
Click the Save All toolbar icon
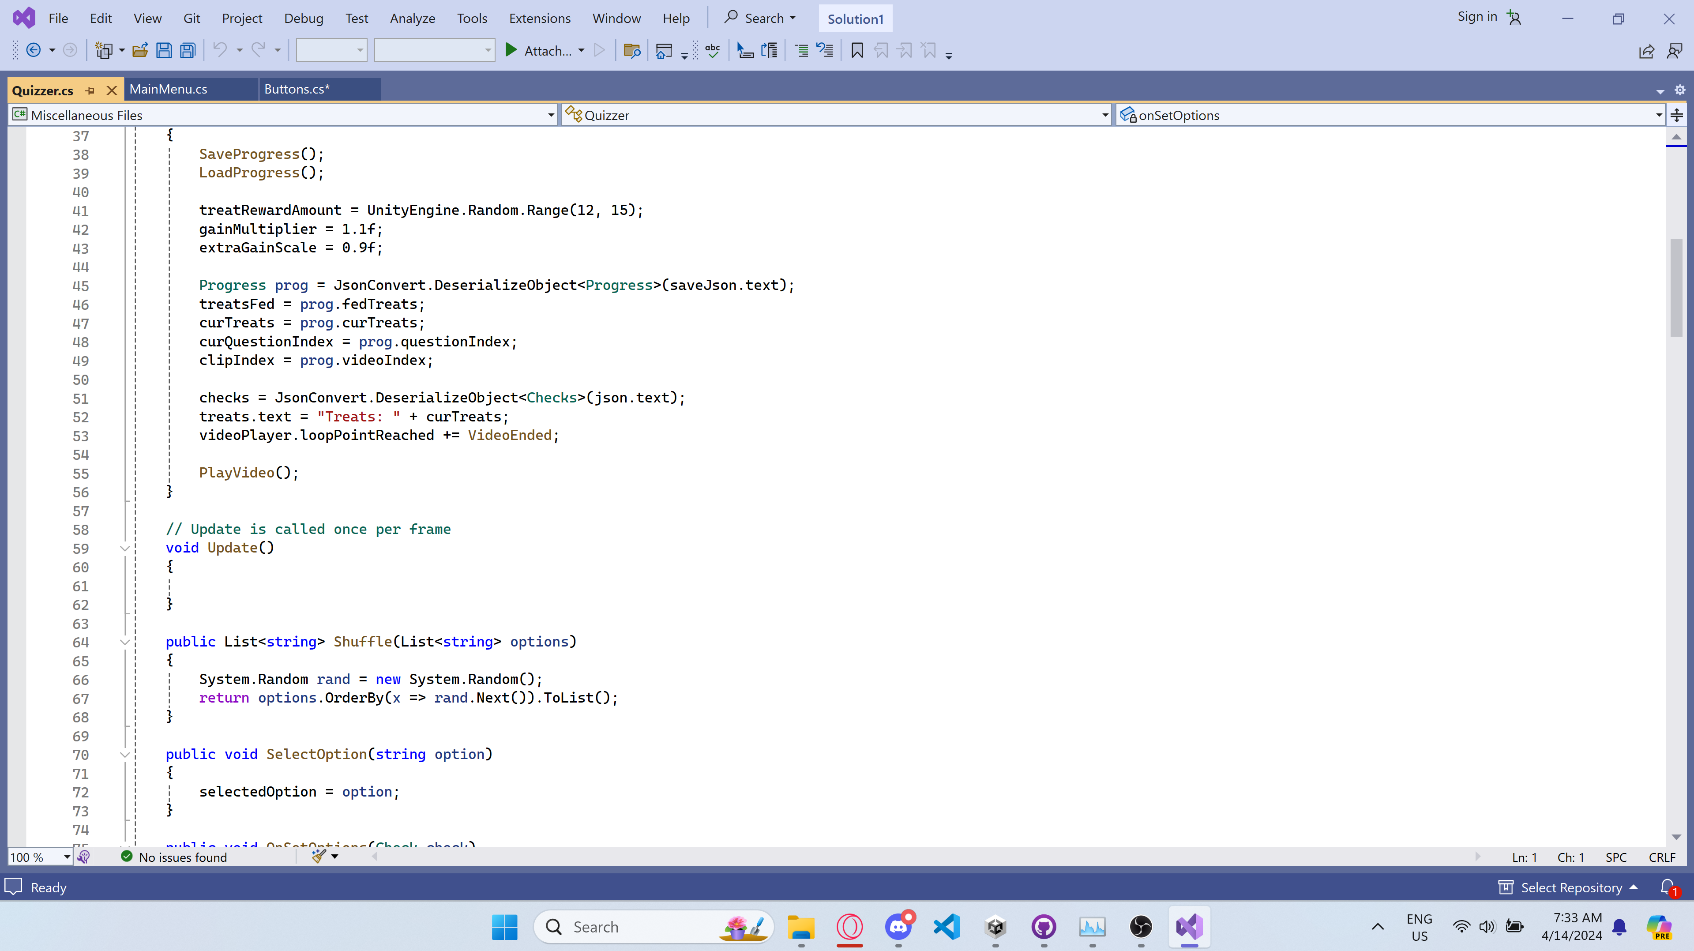pos(188,51)
